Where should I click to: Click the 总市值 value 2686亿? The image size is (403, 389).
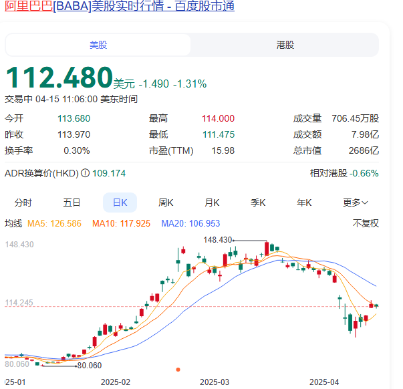[x=364, y=150]
